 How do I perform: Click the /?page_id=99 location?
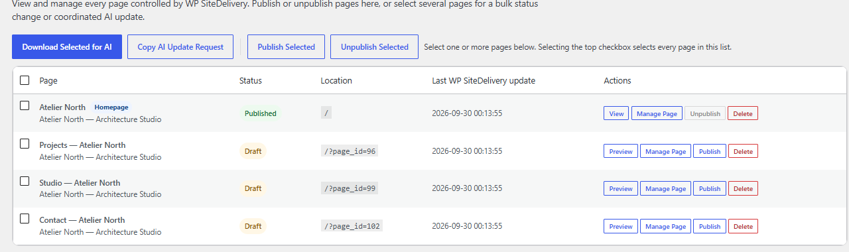[350, 188]
